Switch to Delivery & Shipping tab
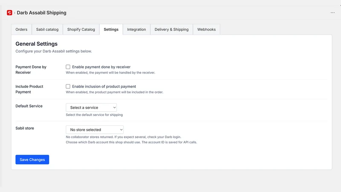 coord(171,29)
